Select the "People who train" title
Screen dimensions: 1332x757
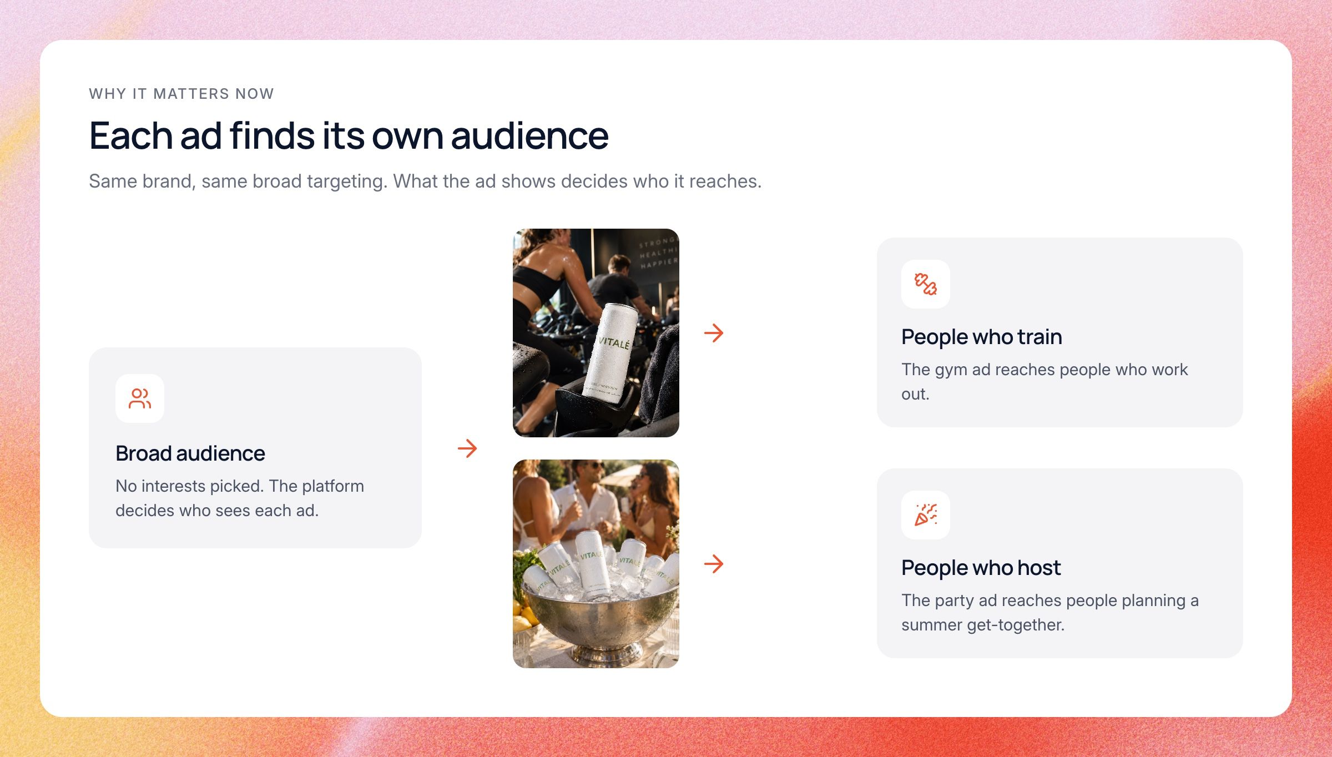[982, 337]
